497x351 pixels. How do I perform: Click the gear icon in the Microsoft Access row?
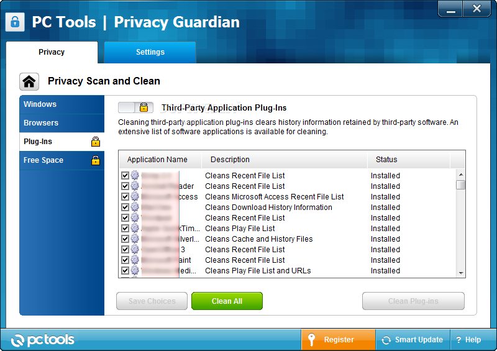coord(135,196)
